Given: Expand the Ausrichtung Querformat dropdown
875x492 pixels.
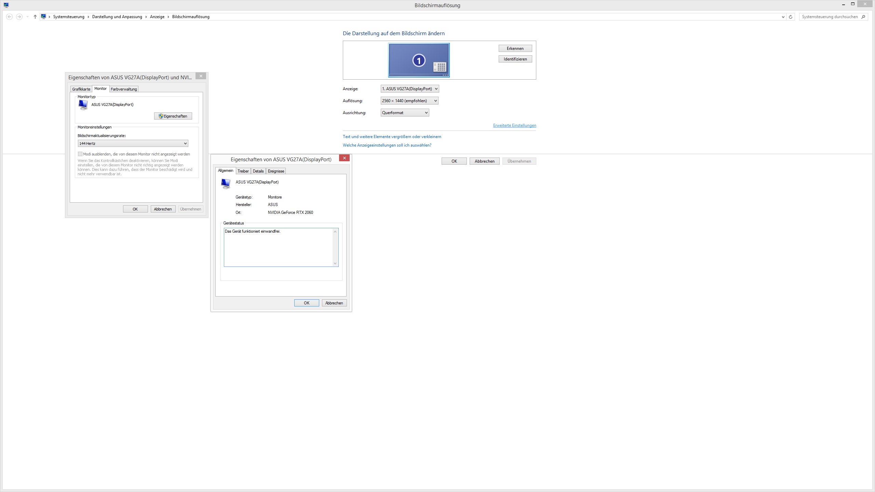Looking at the screenshot, I should tap(405, 113).
